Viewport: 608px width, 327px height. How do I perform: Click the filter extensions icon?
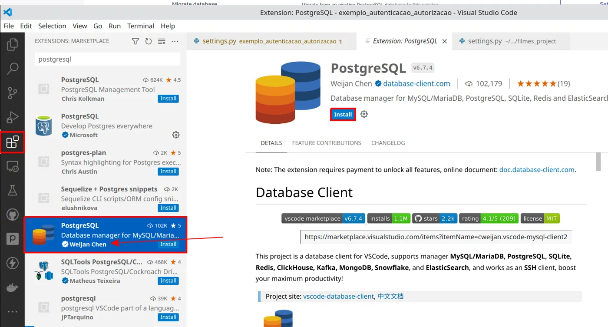tap(135, 41)
